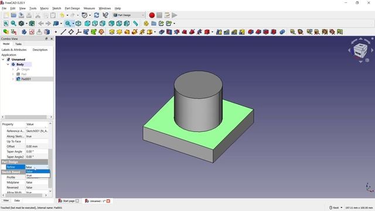The width and height of the screenshot is (375, 211).
Task: Open the Part Design menu
Action: (72, 8)
